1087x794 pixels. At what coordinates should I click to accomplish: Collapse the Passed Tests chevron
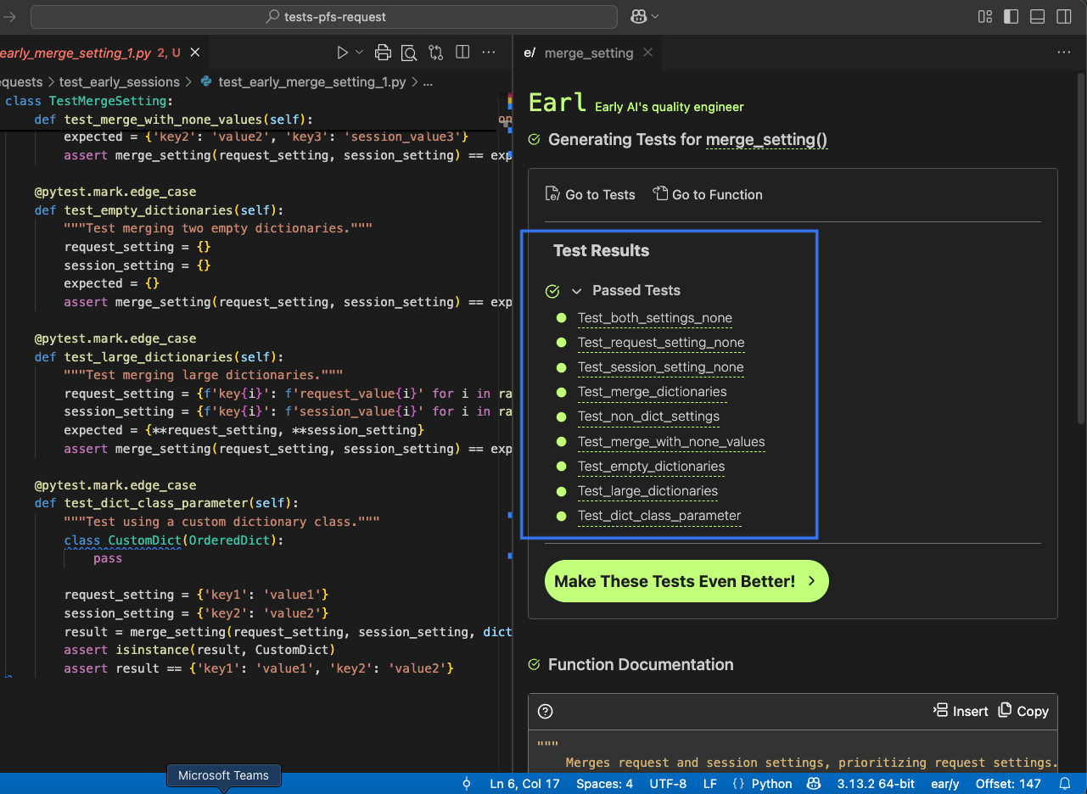click(577, 291)
